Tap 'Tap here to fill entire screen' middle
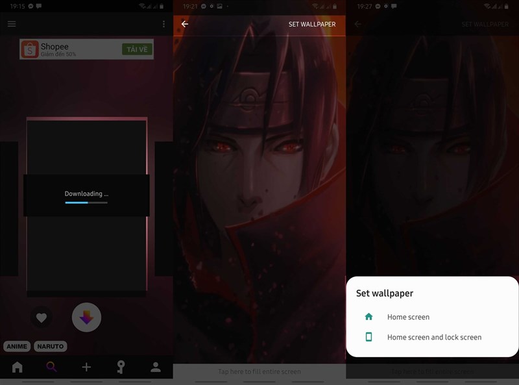This screenshot has width=519, height=385. [x=259, y=372]
